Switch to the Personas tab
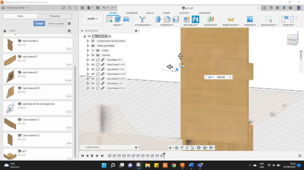Image resolution: width=304 pixels, height=170 pixels. point(55,16)
